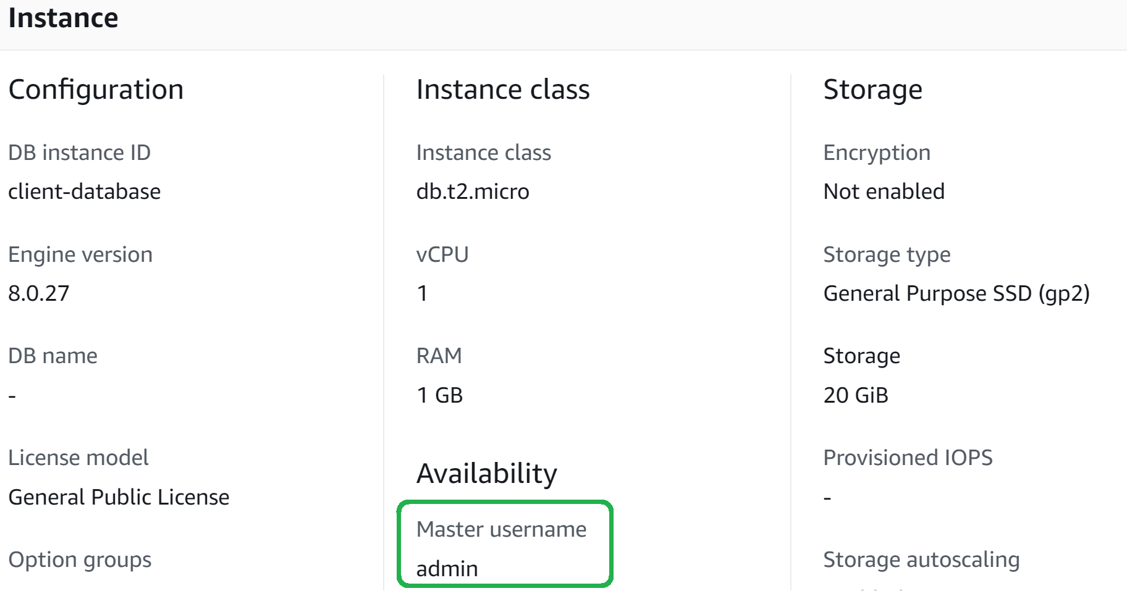Viewport: 1127px width, 604px height.
Task: Click the Instance panel header title
Action: pos(63,18)
